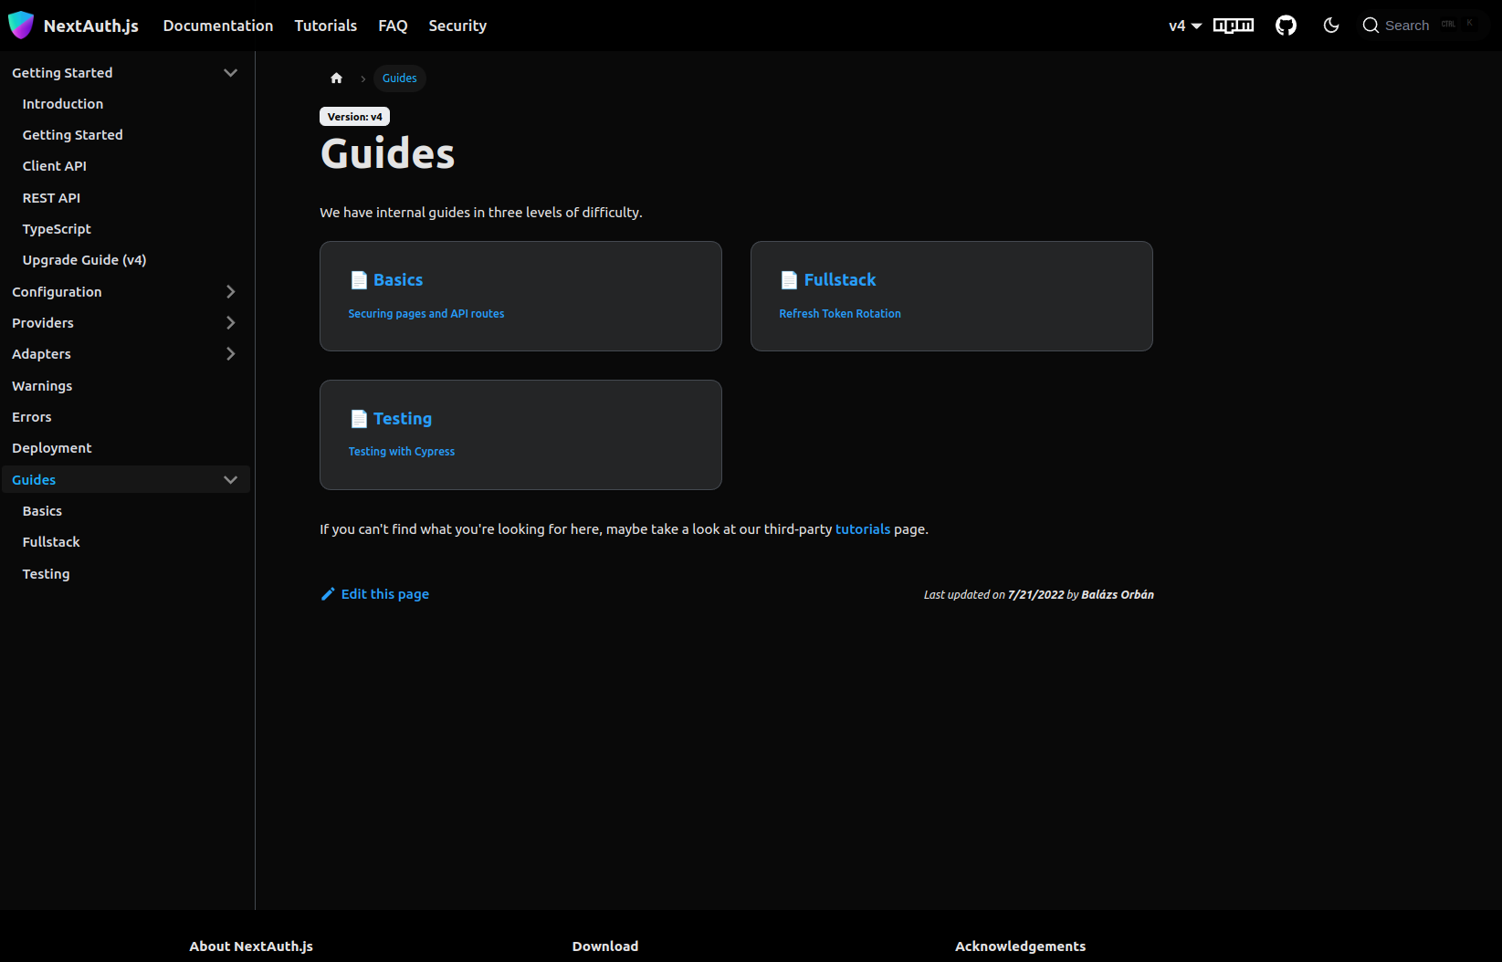Open Providers sidebar category
The width and height of the screenshot is (1502, 962).
(43, 323)
